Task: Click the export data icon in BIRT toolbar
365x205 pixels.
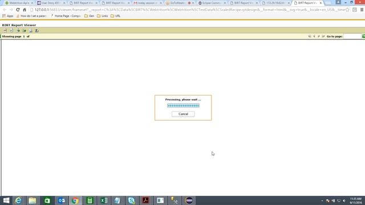Action: point(18,31)
